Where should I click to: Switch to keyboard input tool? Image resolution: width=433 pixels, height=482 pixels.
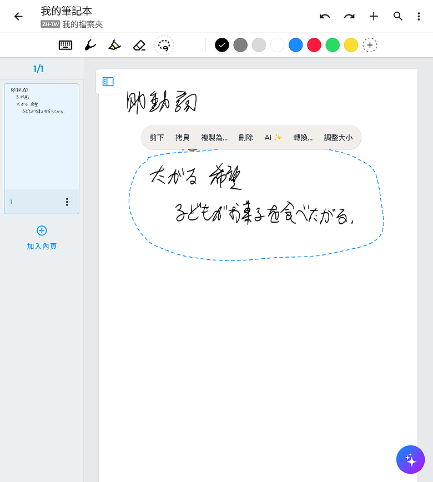point(66,45)
